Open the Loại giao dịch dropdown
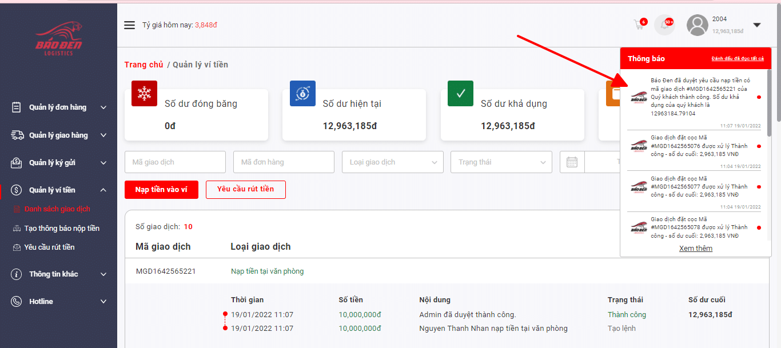The height and width of the screenshot is (348, 781). (x=392, y=162)
